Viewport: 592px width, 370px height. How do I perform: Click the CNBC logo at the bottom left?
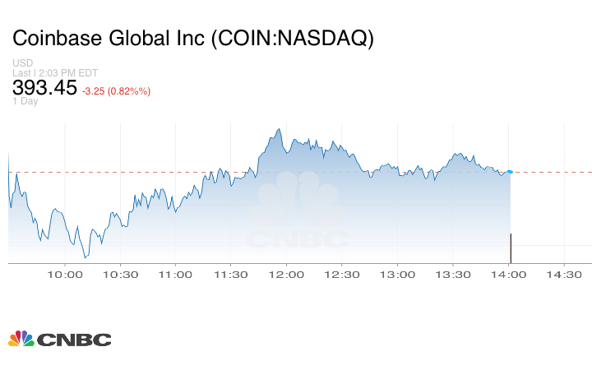pyautogui.click(x=59, y=339)
